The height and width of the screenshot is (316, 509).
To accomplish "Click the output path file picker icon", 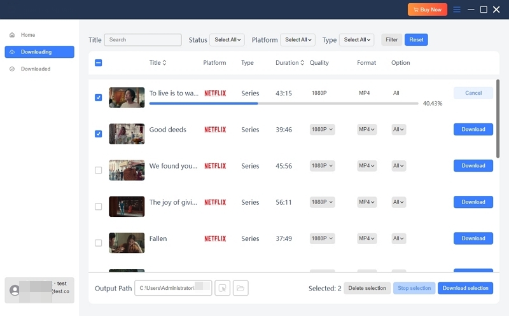I will (x=222, y=288).
